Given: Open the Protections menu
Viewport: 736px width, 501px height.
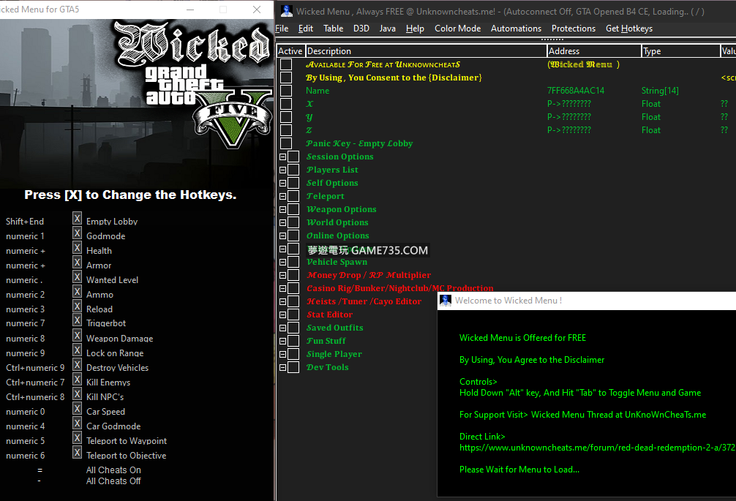Looking at the screenshot, I should [x=573, y=29].
